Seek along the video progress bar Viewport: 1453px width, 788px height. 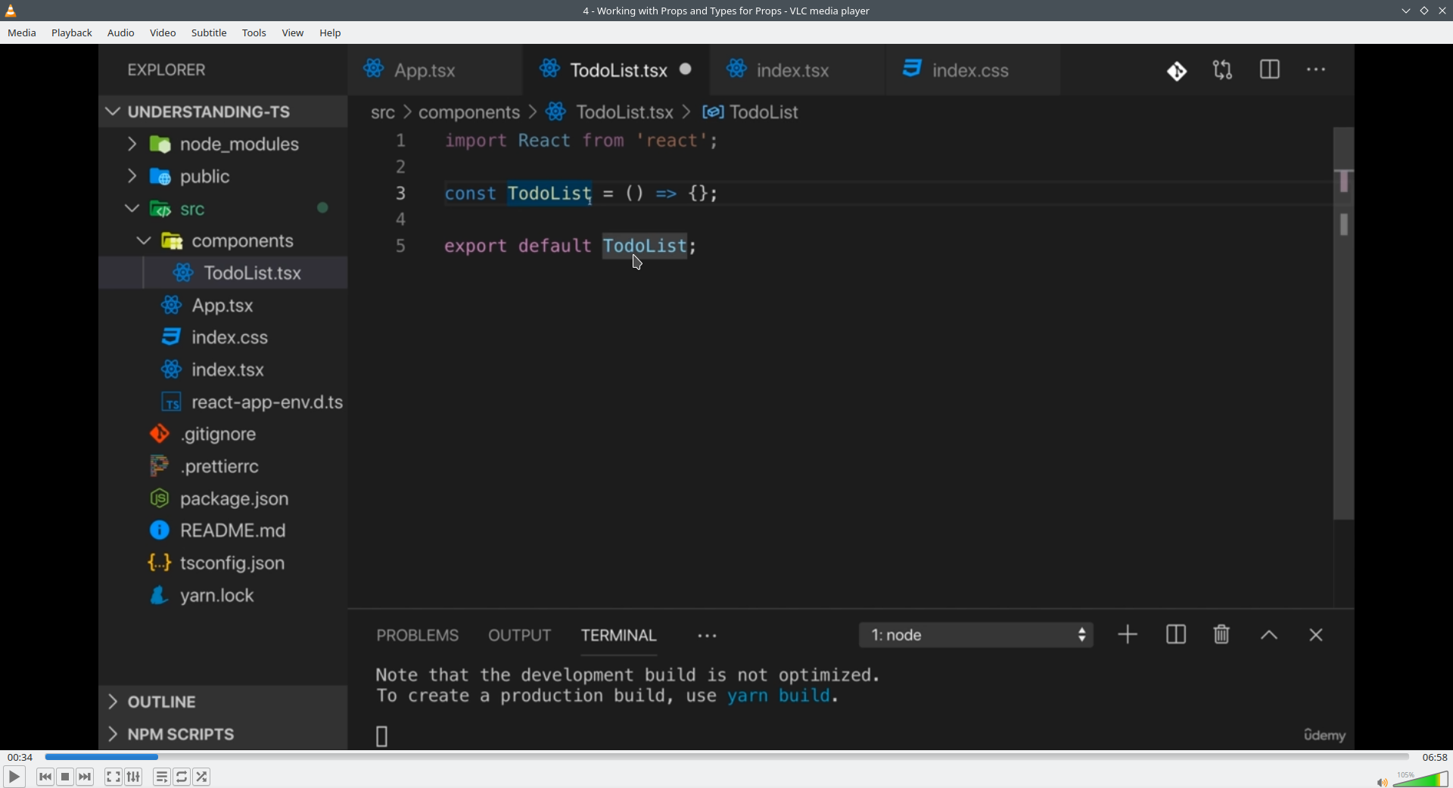(x=726, y=757)
